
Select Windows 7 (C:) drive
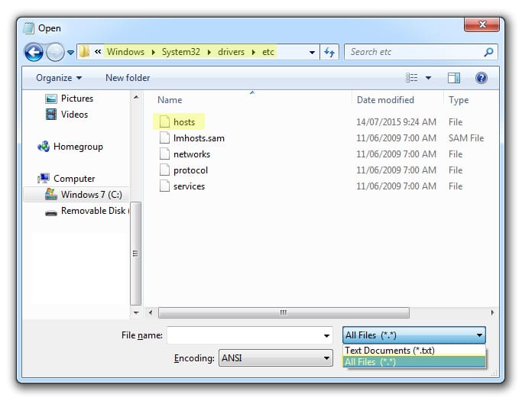[76, 194]
